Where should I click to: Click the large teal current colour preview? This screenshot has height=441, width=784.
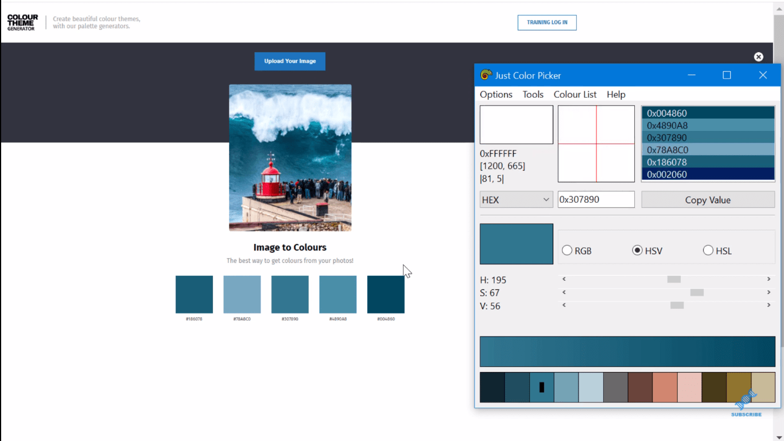pyautogui.click(x=517, y=244)
